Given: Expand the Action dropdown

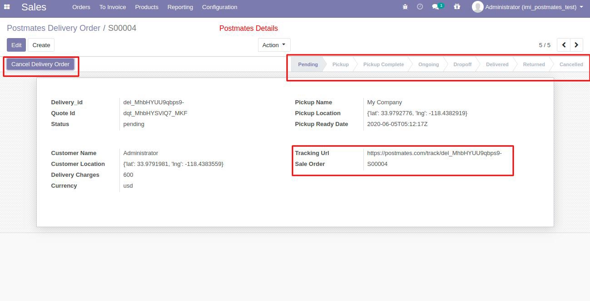Looking at the screenshot, I should [x=274, y=45].
